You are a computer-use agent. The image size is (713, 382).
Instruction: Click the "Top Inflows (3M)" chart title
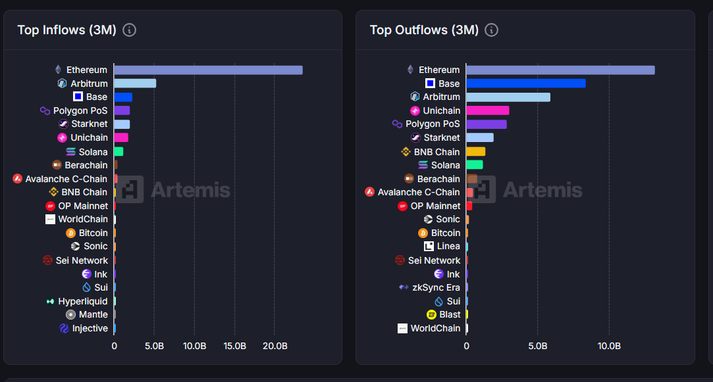click(67, 30)
